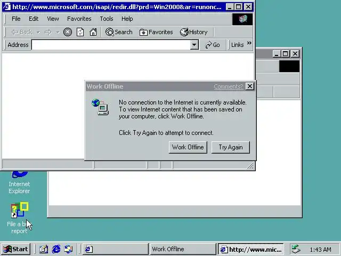Open the History pane from the toolbar

[x=193, y=32]
